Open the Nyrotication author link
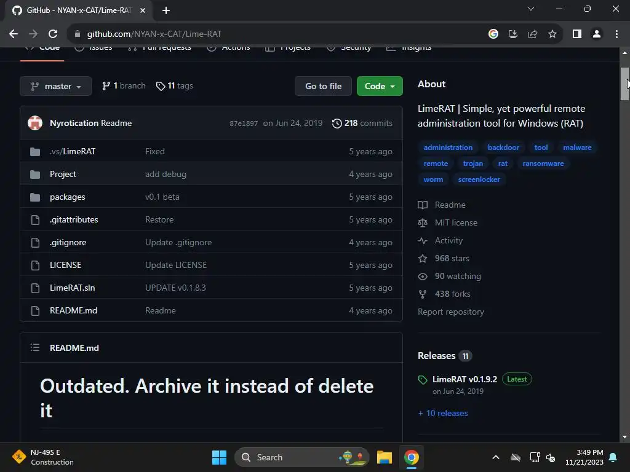The width and height of the screenshot is (630, 472). [x=74, y=123]
